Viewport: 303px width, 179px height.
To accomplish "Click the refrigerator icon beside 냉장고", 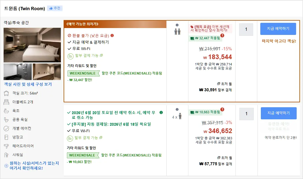I will [x=6, y=137].
